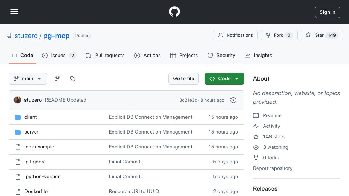
Task: Fork the repository
Action: tap(279, 35)
